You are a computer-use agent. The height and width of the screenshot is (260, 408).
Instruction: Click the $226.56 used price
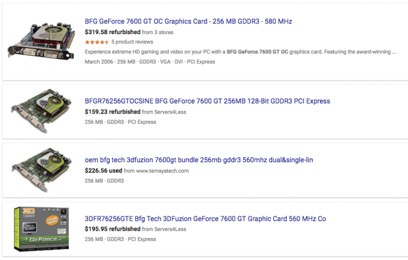click(104, 171)
